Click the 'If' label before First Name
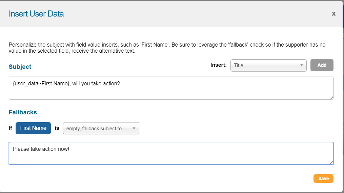This screenshot has height=193, width=344. pyautogui.click(x=11, y=128)
